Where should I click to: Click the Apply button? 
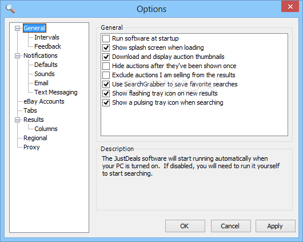[276, 226]
